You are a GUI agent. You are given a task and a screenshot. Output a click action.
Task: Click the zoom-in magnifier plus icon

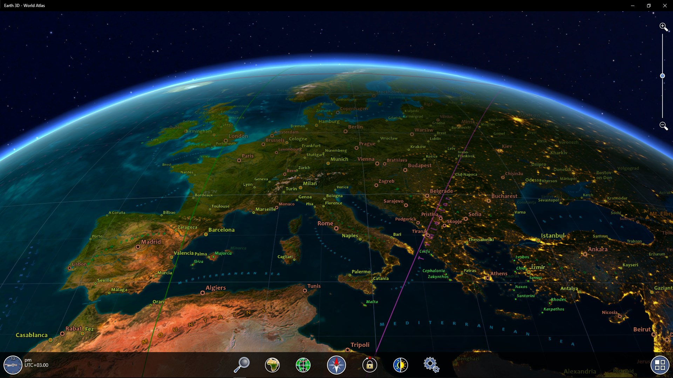[663, 27]
